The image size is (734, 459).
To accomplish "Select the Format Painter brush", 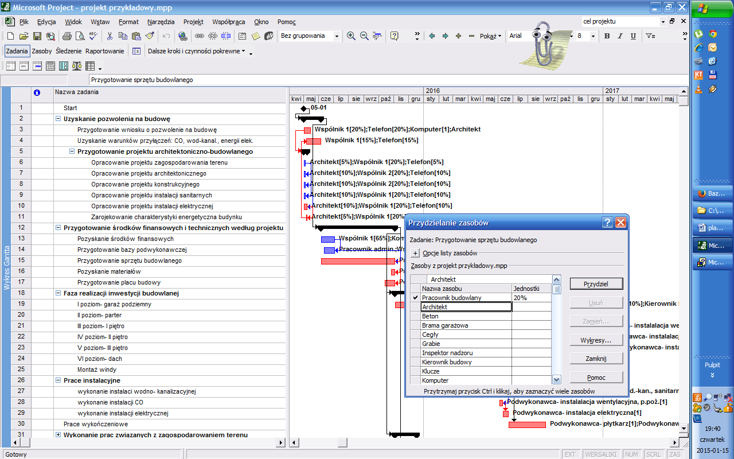I will (150, 36).
